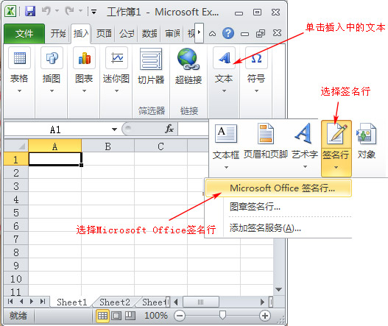Click the formula bar input area
Viewport: 388px width, 326px height.
(x=193, y=129)
